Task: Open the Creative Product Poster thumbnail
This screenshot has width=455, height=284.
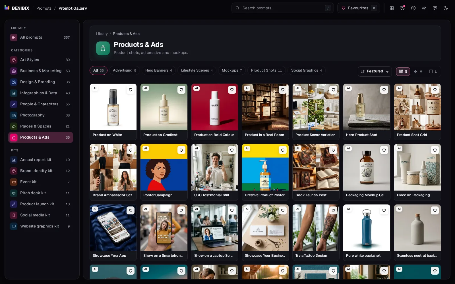Action: 265,167
